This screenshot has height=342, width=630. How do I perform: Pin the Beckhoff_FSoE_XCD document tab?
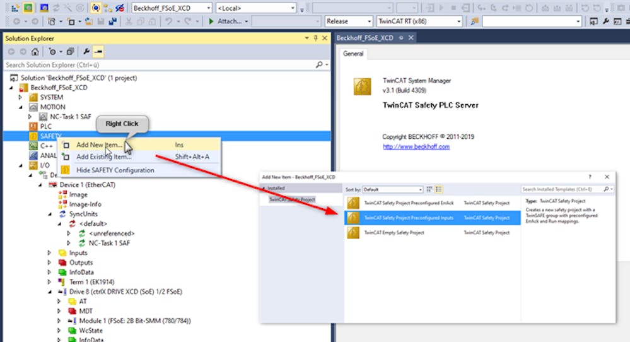(401, 38)
